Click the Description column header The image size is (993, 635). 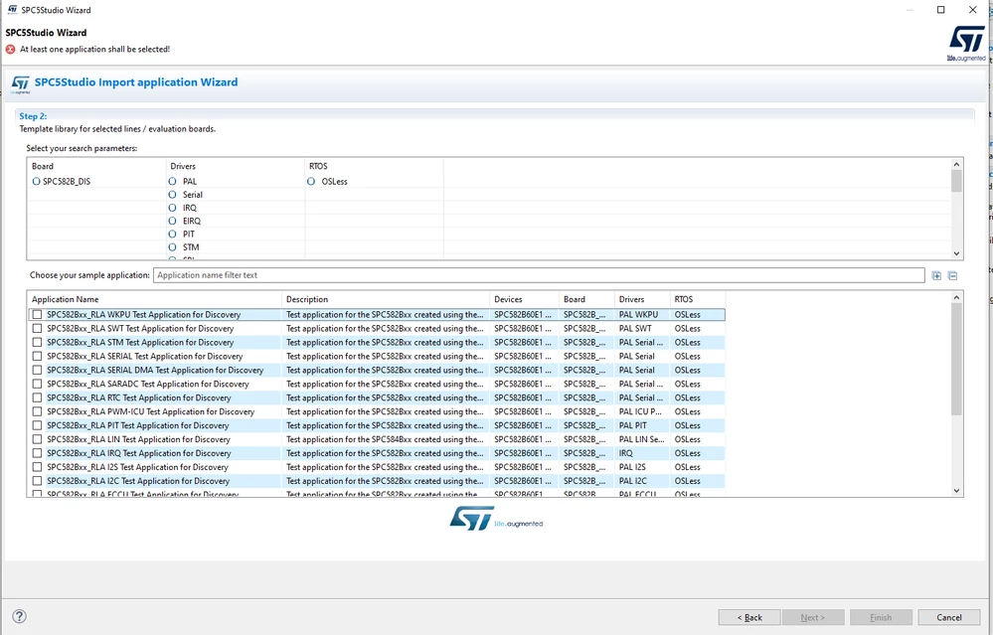pos(386,299)
